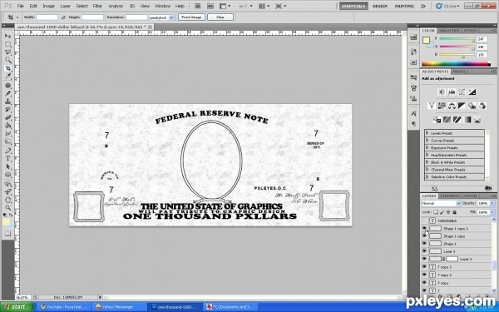Select the Path Selection arrow tool
499x312 pixels.
(x=7, y=166)
